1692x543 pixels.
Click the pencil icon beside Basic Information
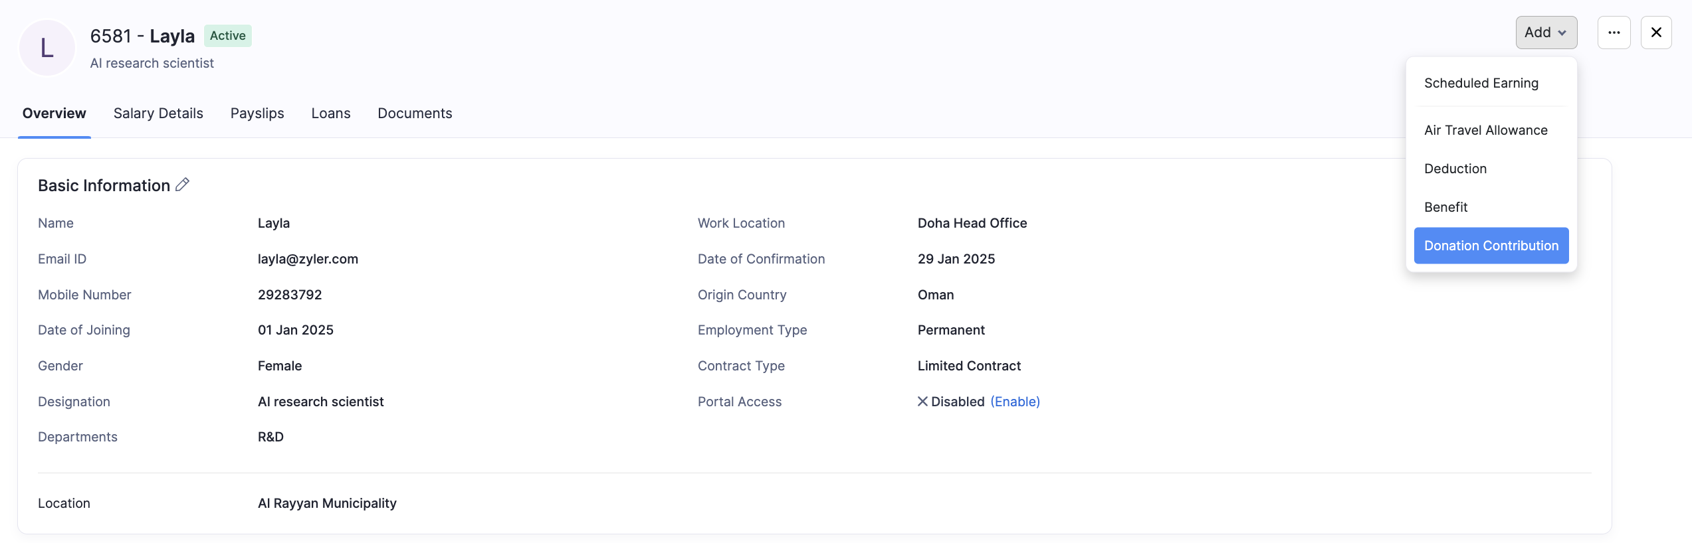pyautogui.click(x=182, y=185)
